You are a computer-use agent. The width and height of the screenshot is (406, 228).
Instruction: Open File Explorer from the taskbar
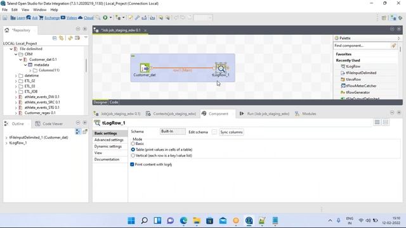tap(197, 220)
